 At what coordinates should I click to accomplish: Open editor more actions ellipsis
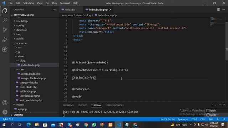[224, 10]
